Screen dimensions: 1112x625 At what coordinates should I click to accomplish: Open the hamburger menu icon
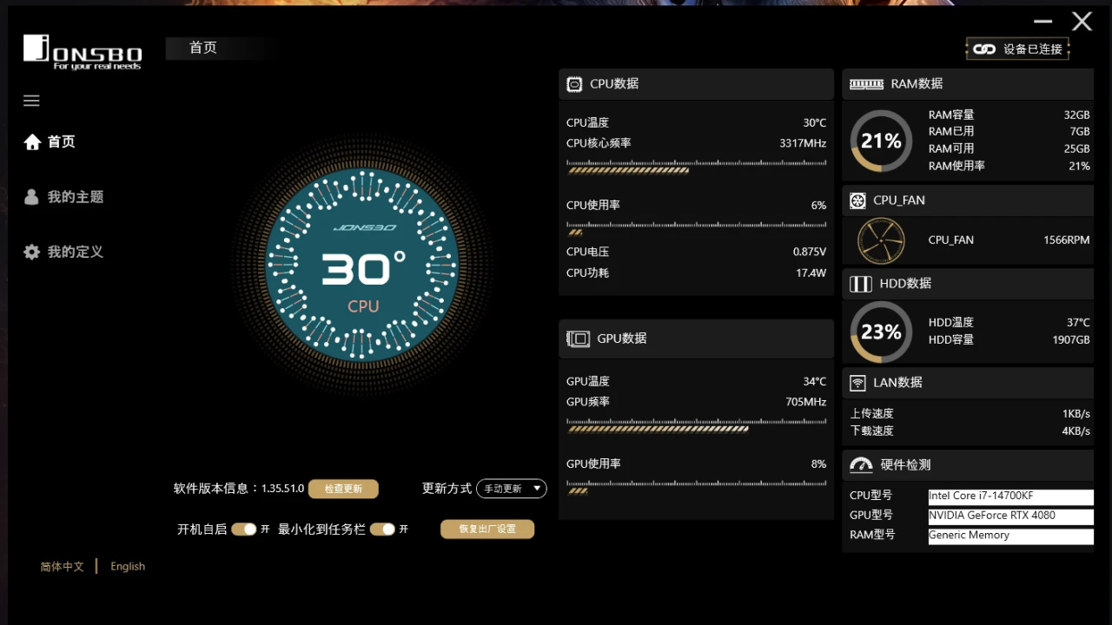click(31, 101)
